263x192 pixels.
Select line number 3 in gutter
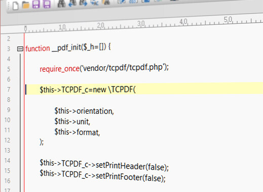pyautogui.click(x=9, y=49)
